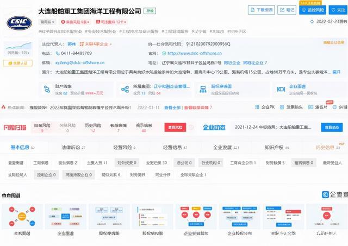Switch to the 基本信息 tab

pyautogui.click(x=22, y=147)
